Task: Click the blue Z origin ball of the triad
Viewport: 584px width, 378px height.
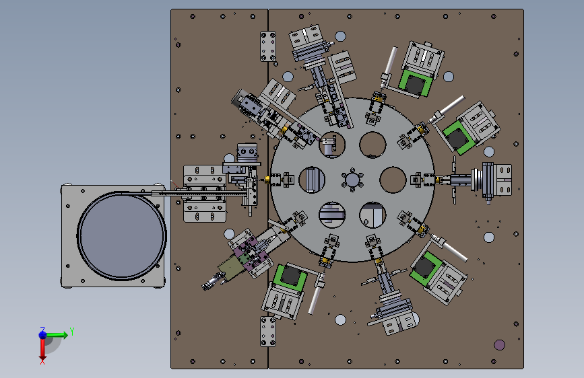Action: point(43,335)
